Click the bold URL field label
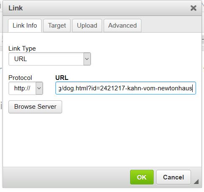This screenshot has height=192, width=204. click(x=62, y=78)
